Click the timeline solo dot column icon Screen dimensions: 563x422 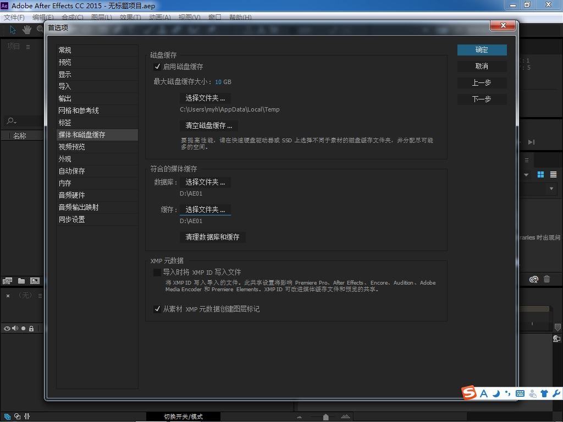23,329
